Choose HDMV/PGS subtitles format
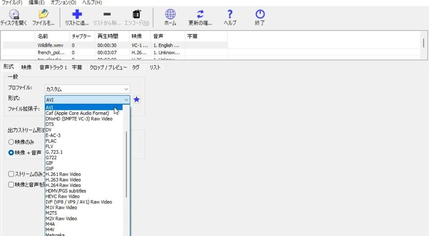Image resolution: width=429 pixels, height=236 pixels. point(84,191)
